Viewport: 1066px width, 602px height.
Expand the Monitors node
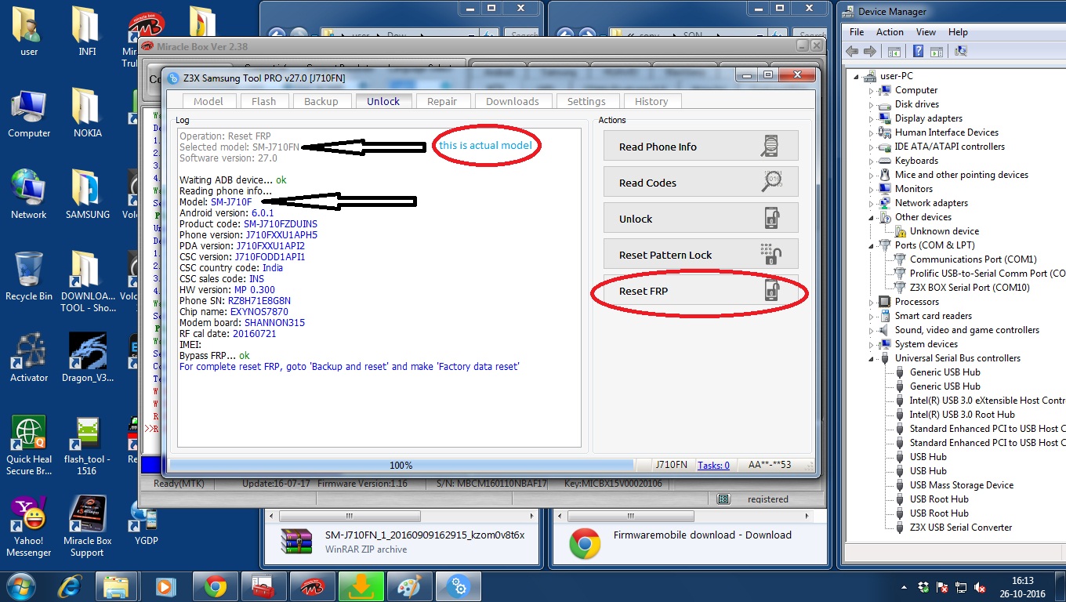point(871,189)
